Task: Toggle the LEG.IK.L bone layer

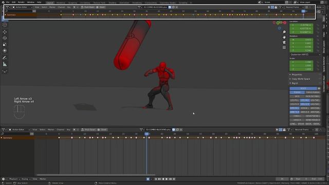Action: click(x=305, y=100)
